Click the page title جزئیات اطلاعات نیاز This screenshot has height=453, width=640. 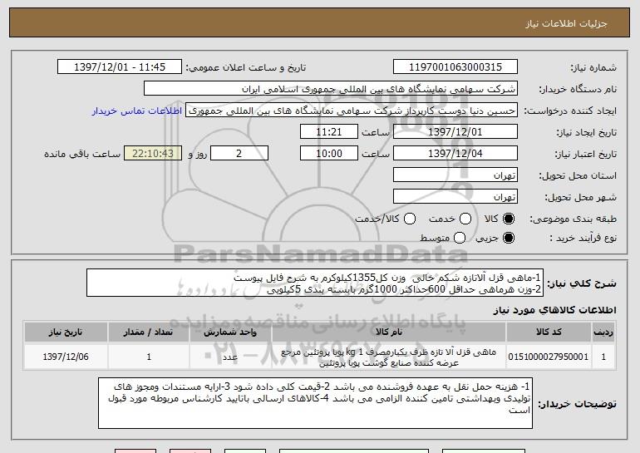pos(566,23)
